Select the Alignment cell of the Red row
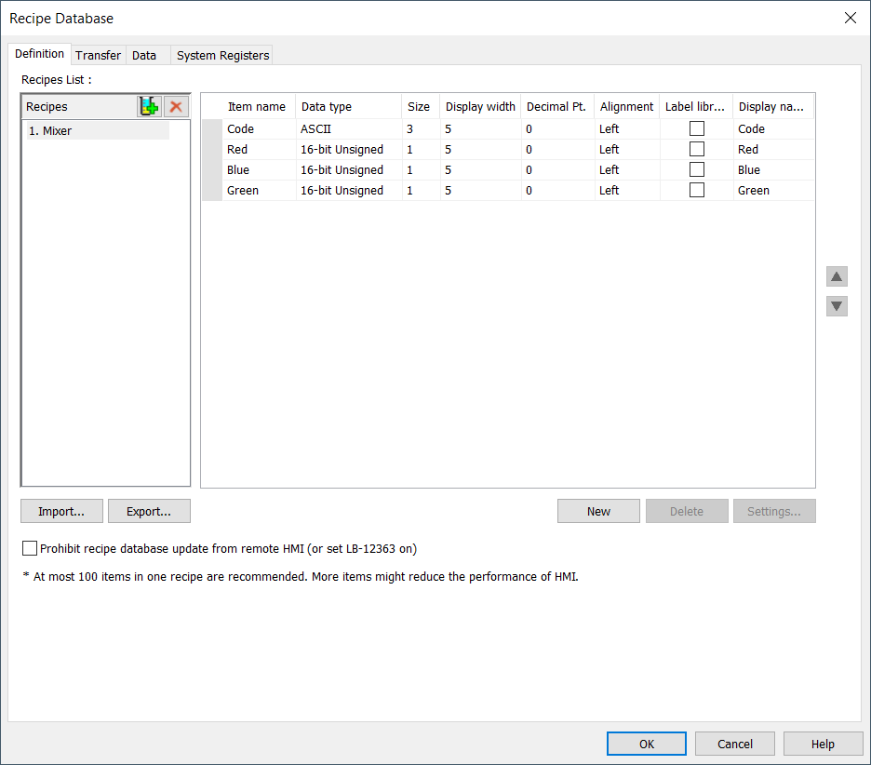 click(x=627, y=150)
